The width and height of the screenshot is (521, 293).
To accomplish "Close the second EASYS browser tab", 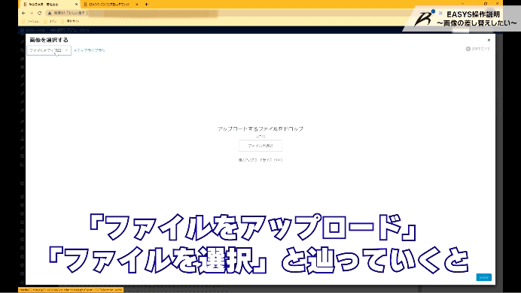I will coord(136,5).
